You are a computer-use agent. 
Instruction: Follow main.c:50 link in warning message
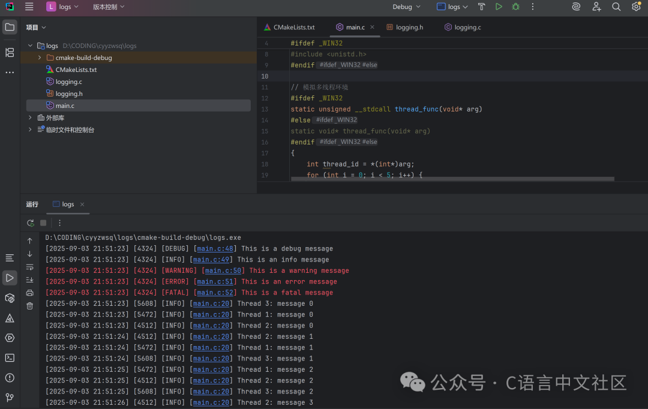tap(223, 270)
